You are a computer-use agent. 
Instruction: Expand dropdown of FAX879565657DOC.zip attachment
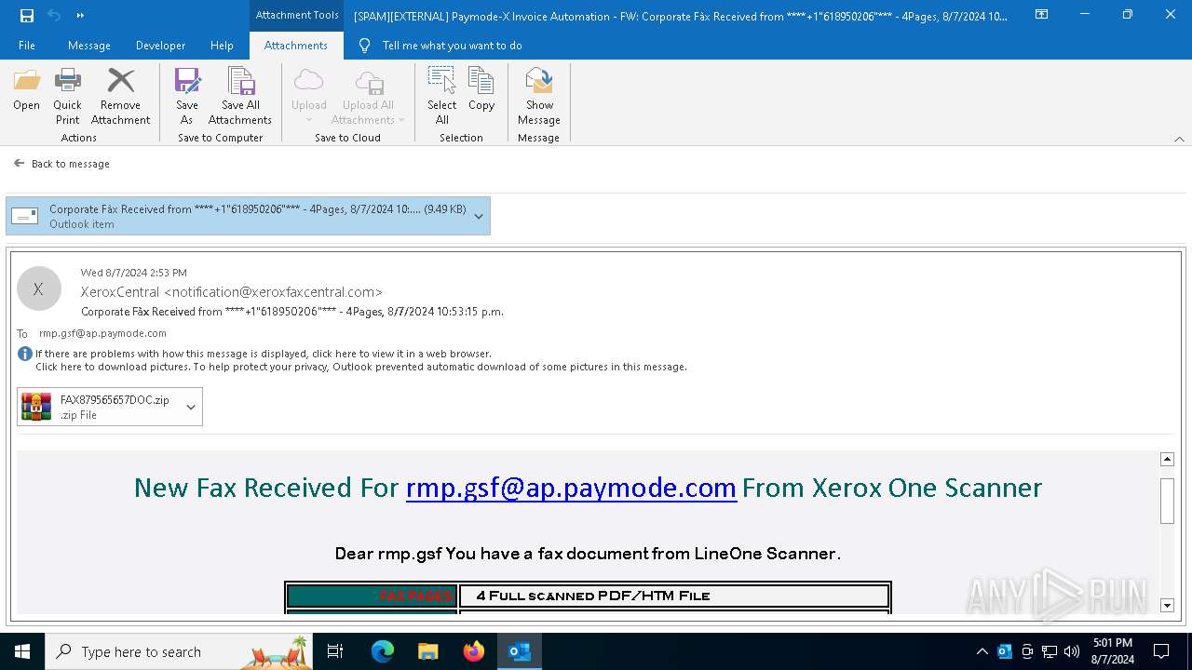click(191, 407)
